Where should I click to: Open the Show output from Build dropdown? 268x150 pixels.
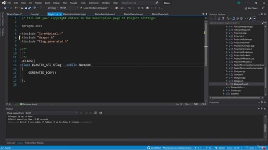[x=51, y=113]
